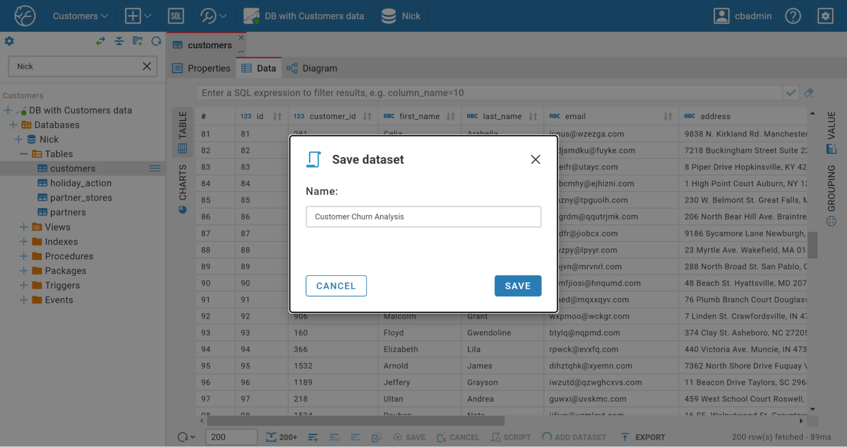Switch to TABLE presentation panel
The image size is (847, 447).
point(183,133)
